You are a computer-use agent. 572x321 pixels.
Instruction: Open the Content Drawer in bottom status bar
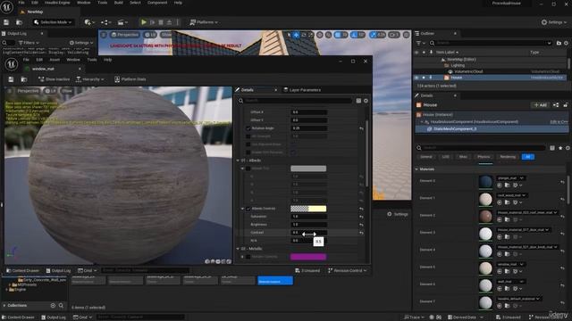coord(18,317)
